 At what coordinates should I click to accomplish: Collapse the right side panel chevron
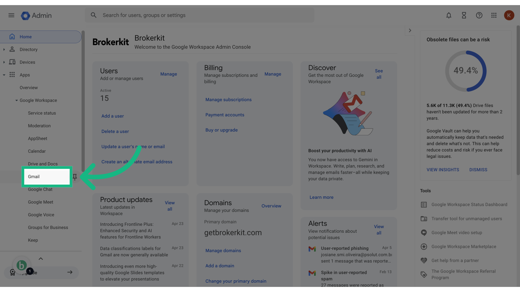click(410, 31)
